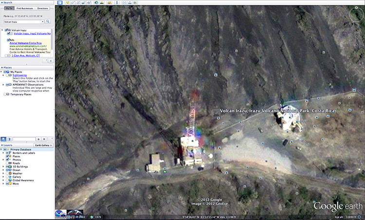Switch to the Directions tab
This screenshot has width=365, height=220.
click(x=43, y=9)
